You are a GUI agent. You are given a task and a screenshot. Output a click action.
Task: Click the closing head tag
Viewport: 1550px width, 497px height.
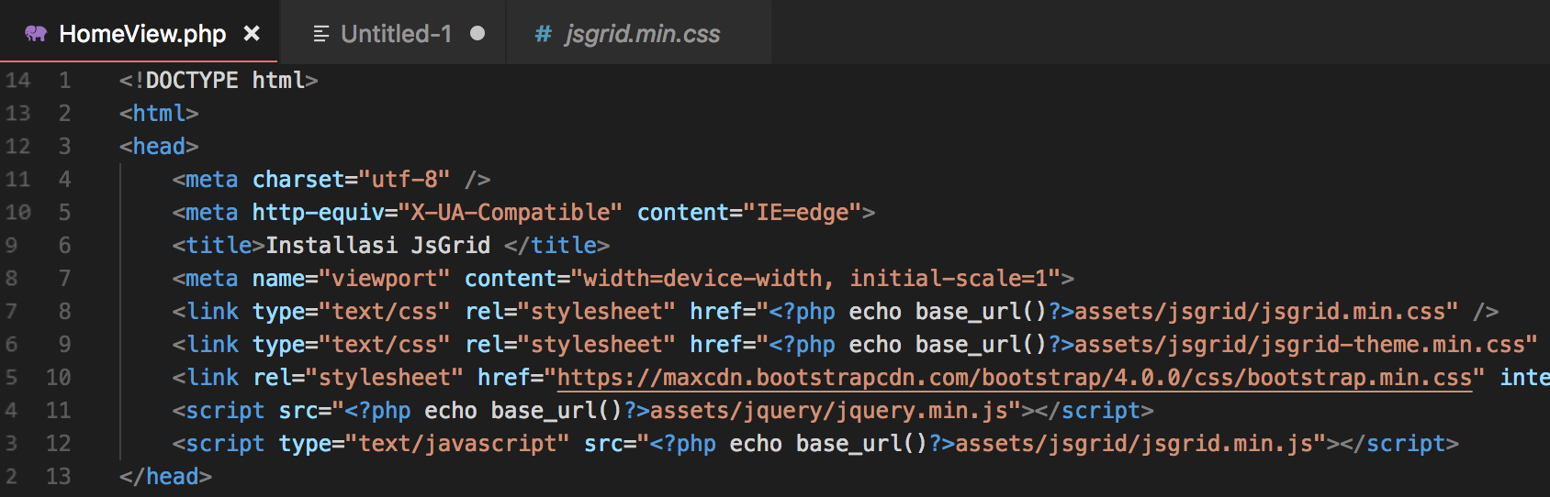pos(165,477)
